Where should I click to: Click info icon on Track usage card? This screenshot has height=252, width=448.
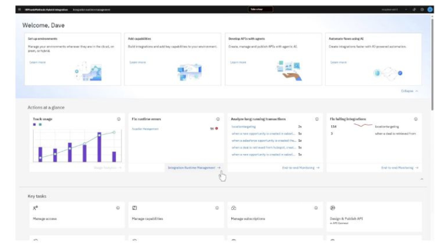click(119, 119)
